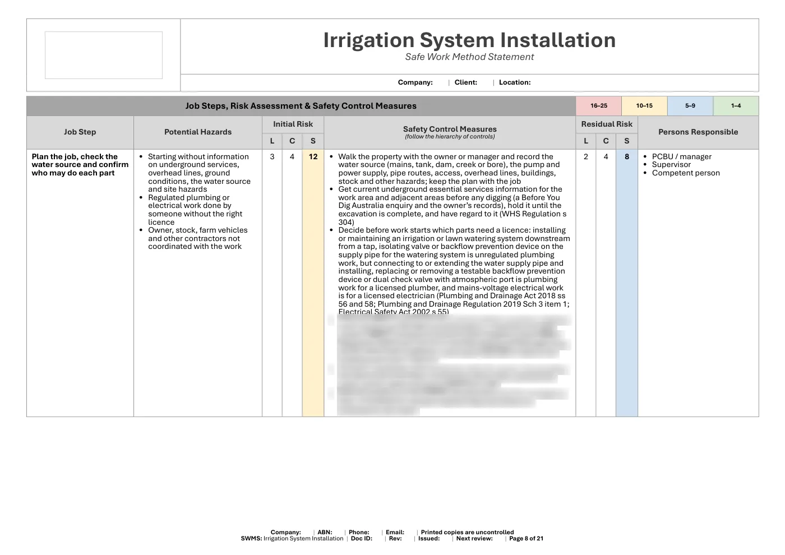Click the 'Initial Risk' column header

click(293, 124)
